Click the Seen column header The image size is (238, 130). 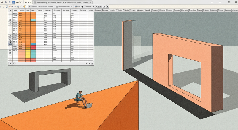coord(15,10)
